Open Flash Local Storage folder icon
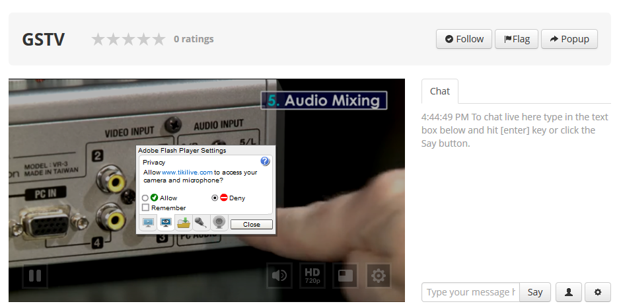The width and height of the screenshot is (619, 308). [184, 223]
